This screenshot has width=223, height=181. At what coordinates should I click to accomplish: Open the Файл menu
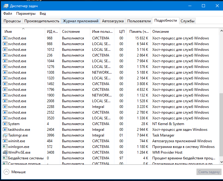pyautogui.click(x=8, y=14)
